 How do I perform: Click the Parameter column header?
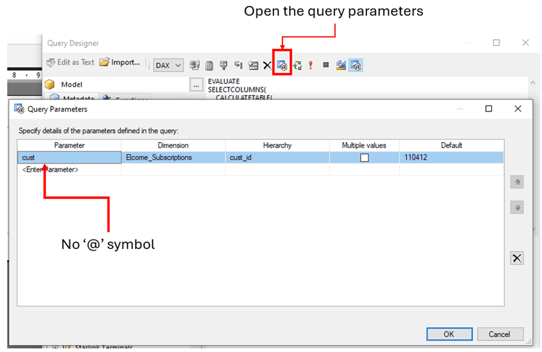pyautogui.click(x=69, y=145)
